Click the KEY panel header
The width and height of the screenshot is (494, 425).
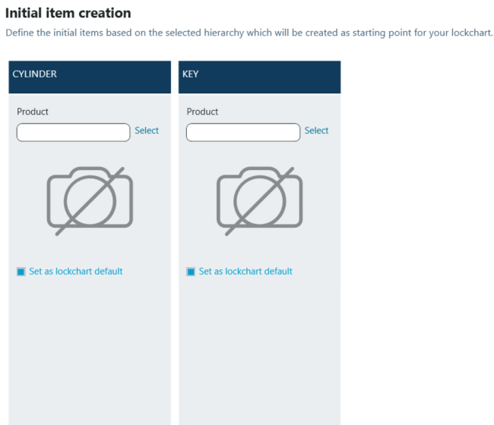pyautogui.click(x=190, y=74)
